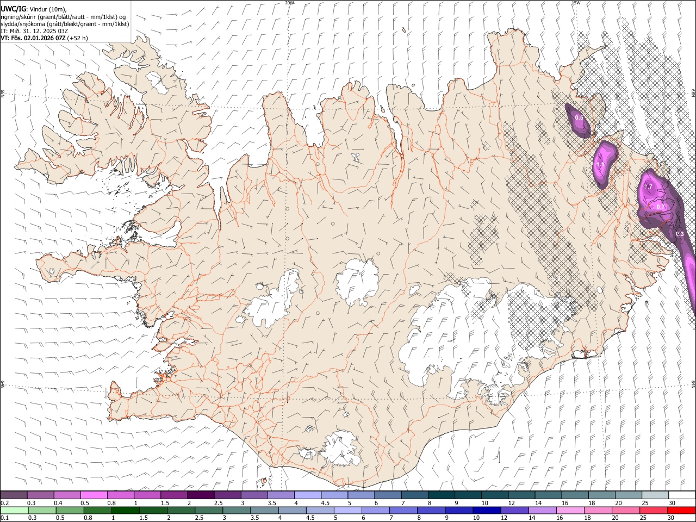
Task: Select the lavender 4 swatch in upper legend row
Action: [x=308, y=495]
